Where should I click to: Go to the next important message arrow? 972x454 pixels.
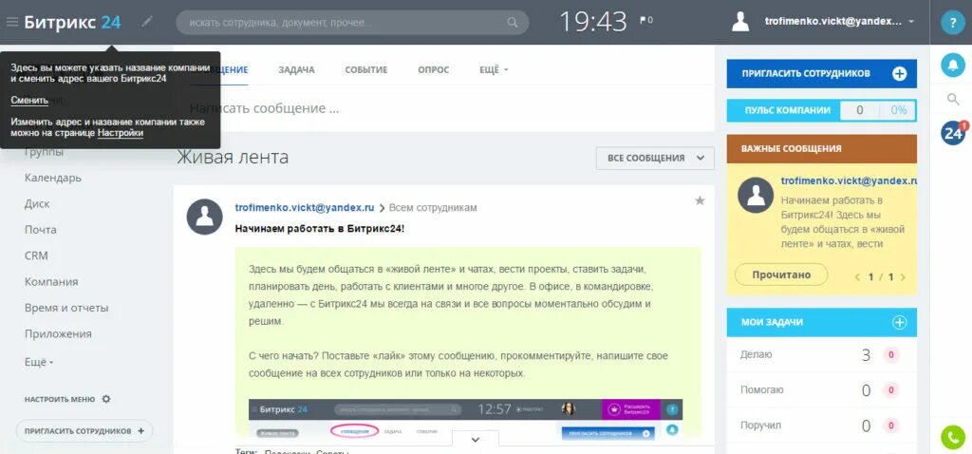[x=903, y=277]
